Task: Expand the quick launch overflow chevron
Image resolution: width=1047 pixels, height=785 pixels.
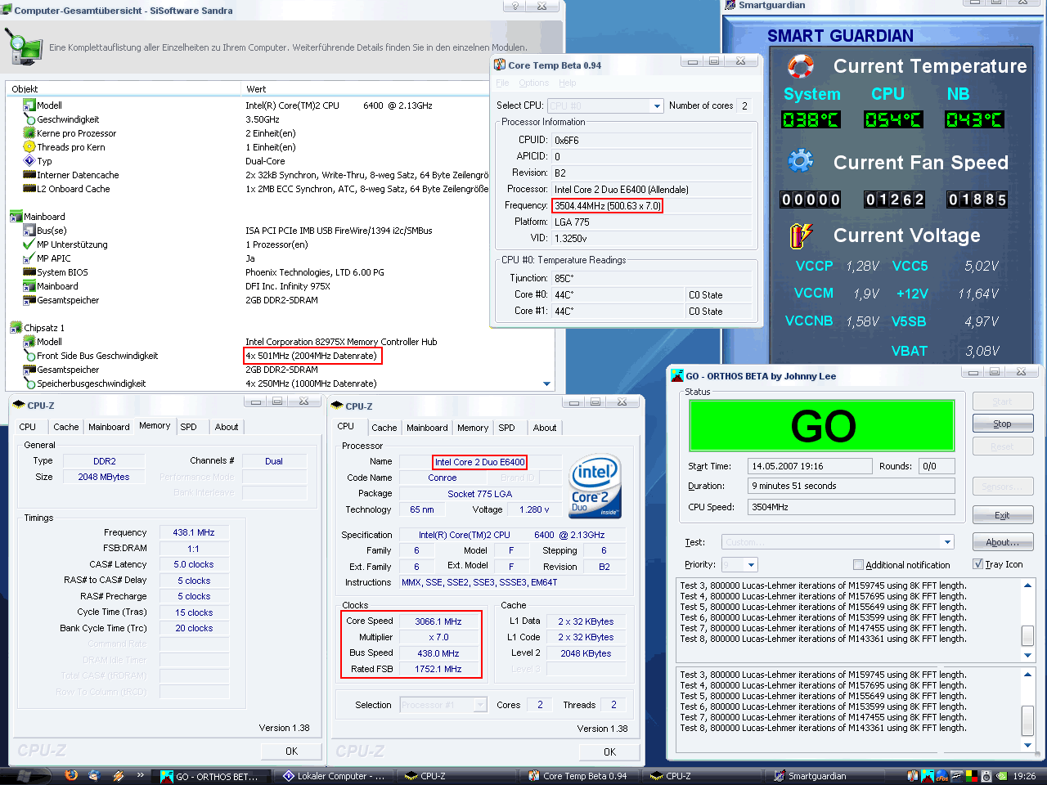Action: pyautogui.click(x=141, y=775)
